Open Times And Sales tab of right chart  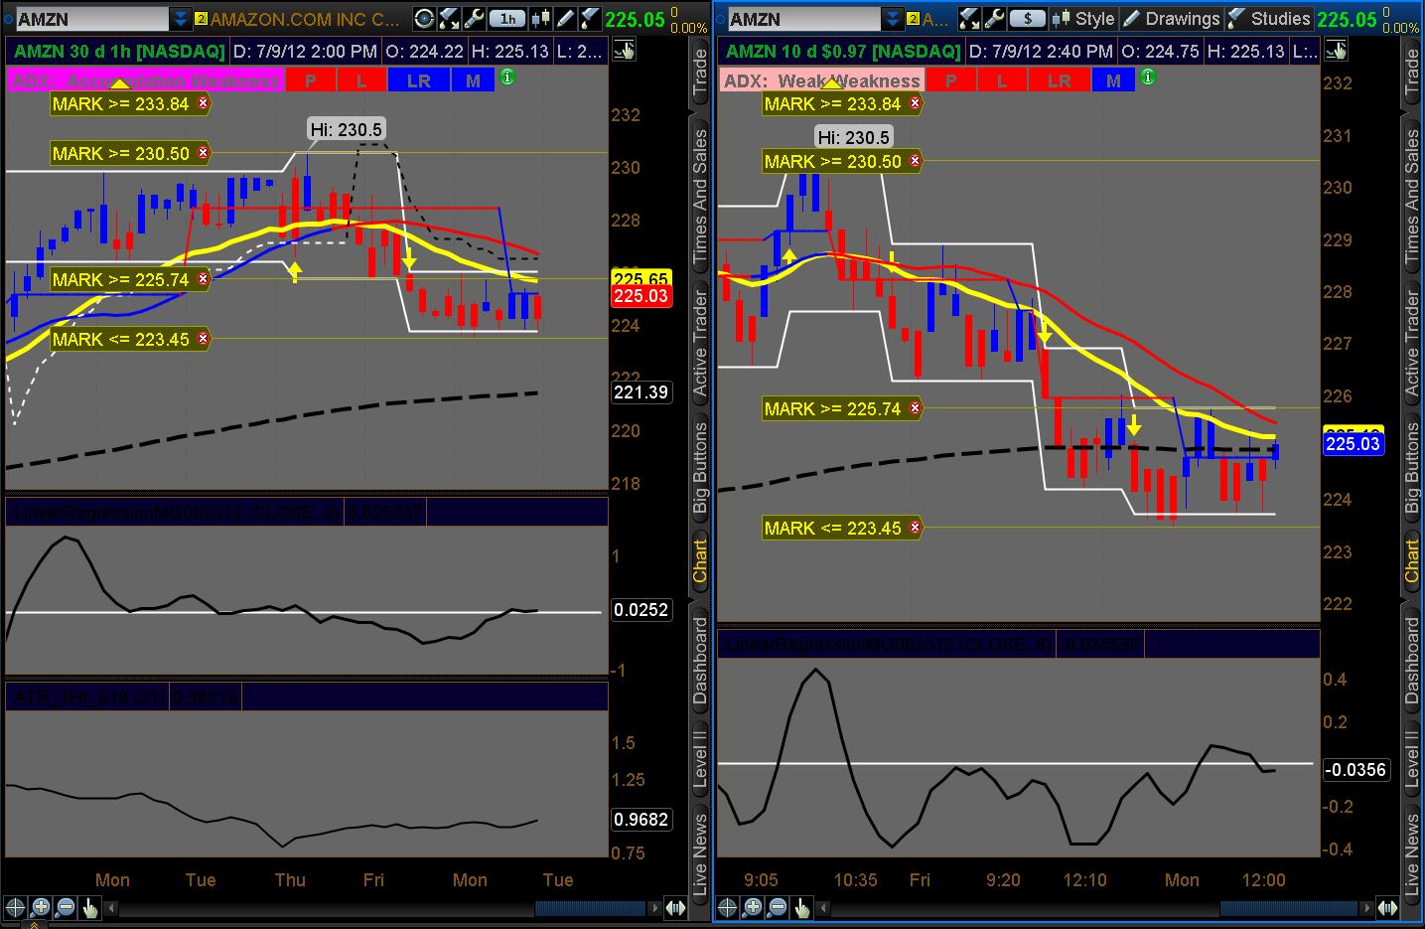point(1412,196)
